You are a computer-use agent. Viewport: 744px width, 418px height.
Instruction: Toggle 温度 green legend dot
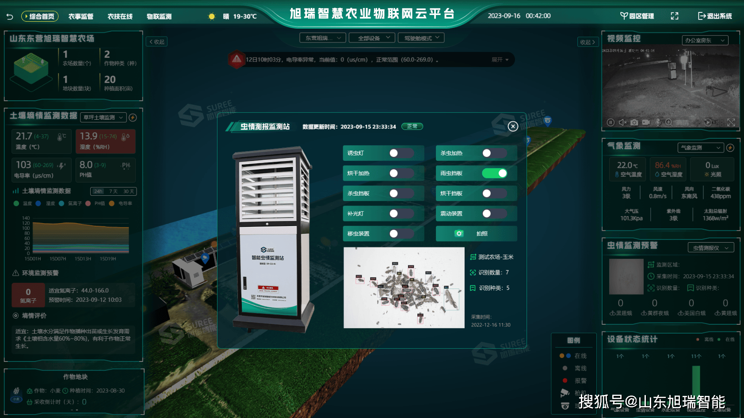click(16, 204)
